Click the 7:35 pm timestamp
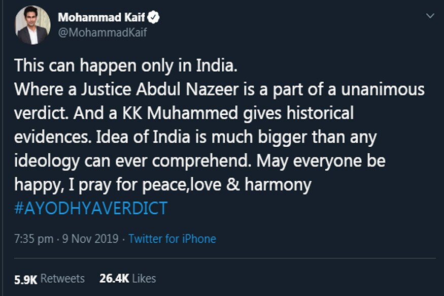Image resolution: width=444 pixels, height=296 pixels. pyautogui.click(x=33, y=239)
